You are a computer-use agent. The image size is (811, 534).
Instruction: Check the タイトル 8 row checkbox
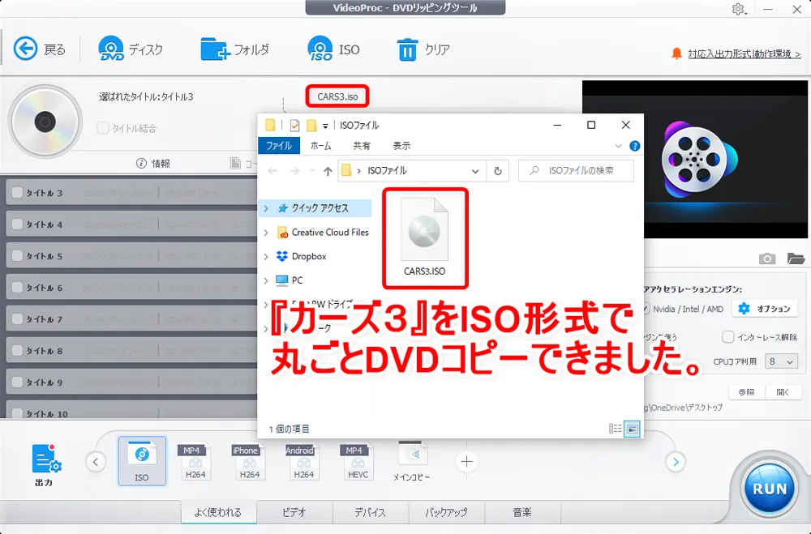17,351
